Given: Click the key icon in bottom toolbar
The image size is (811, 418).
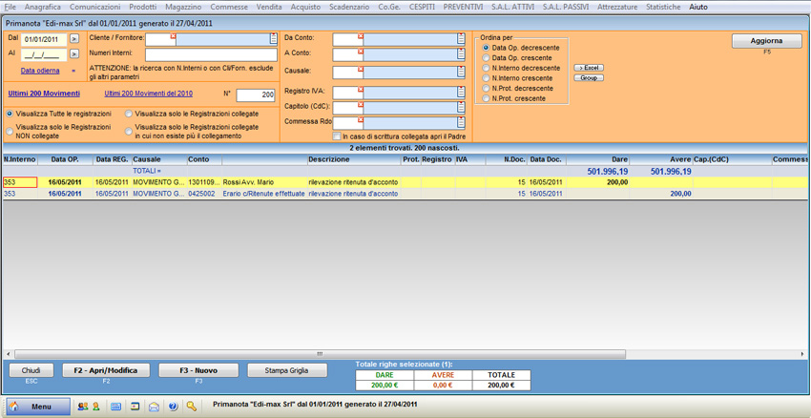Looking at the screenshot, I should [x=192, y=407].
